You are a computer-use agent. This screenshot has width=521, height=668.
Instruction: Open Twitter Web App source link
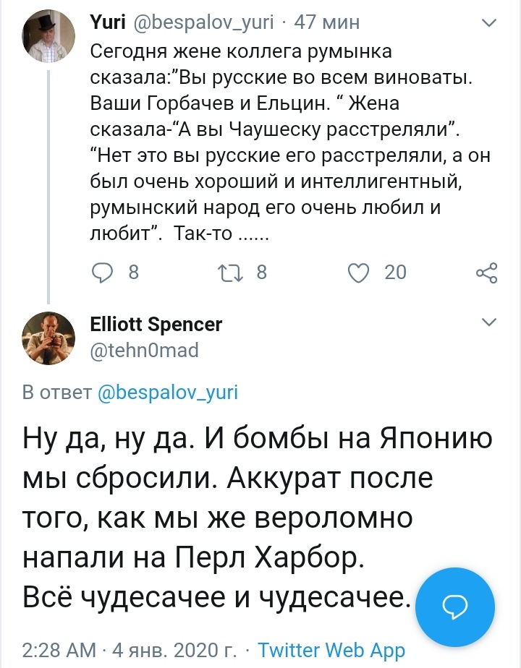click(331, 649)
